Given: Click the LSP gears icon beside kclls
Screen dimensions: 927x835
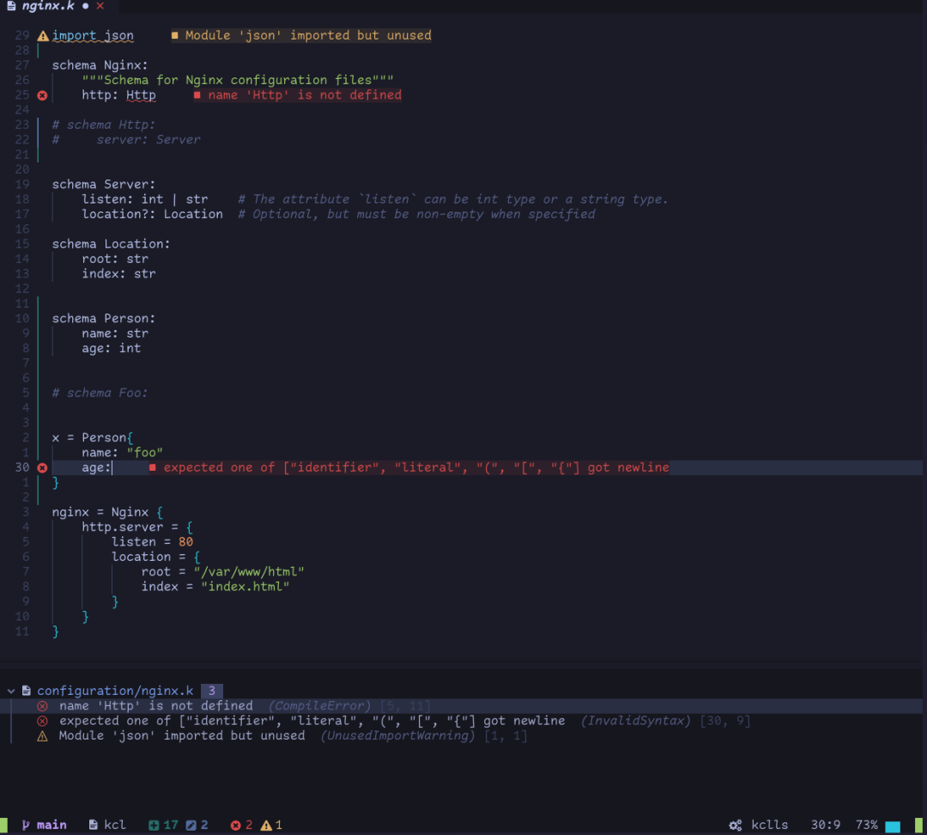Looking at the screenshot, I should (736, 825).
